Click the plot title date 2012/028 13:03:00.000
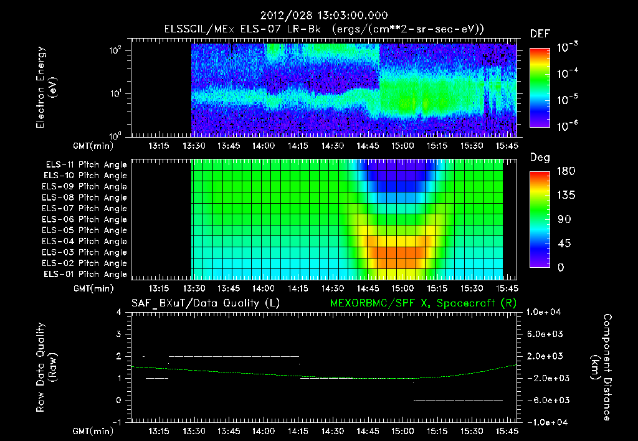 323,16
